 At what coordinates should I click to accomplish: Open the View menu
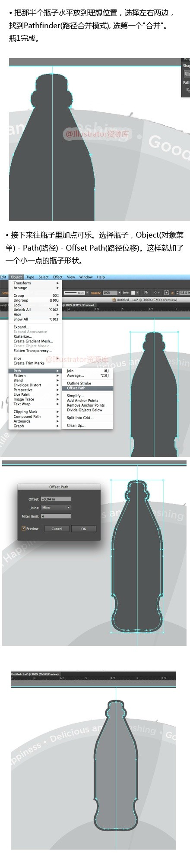pyautogui.click(x=71, y=277)
